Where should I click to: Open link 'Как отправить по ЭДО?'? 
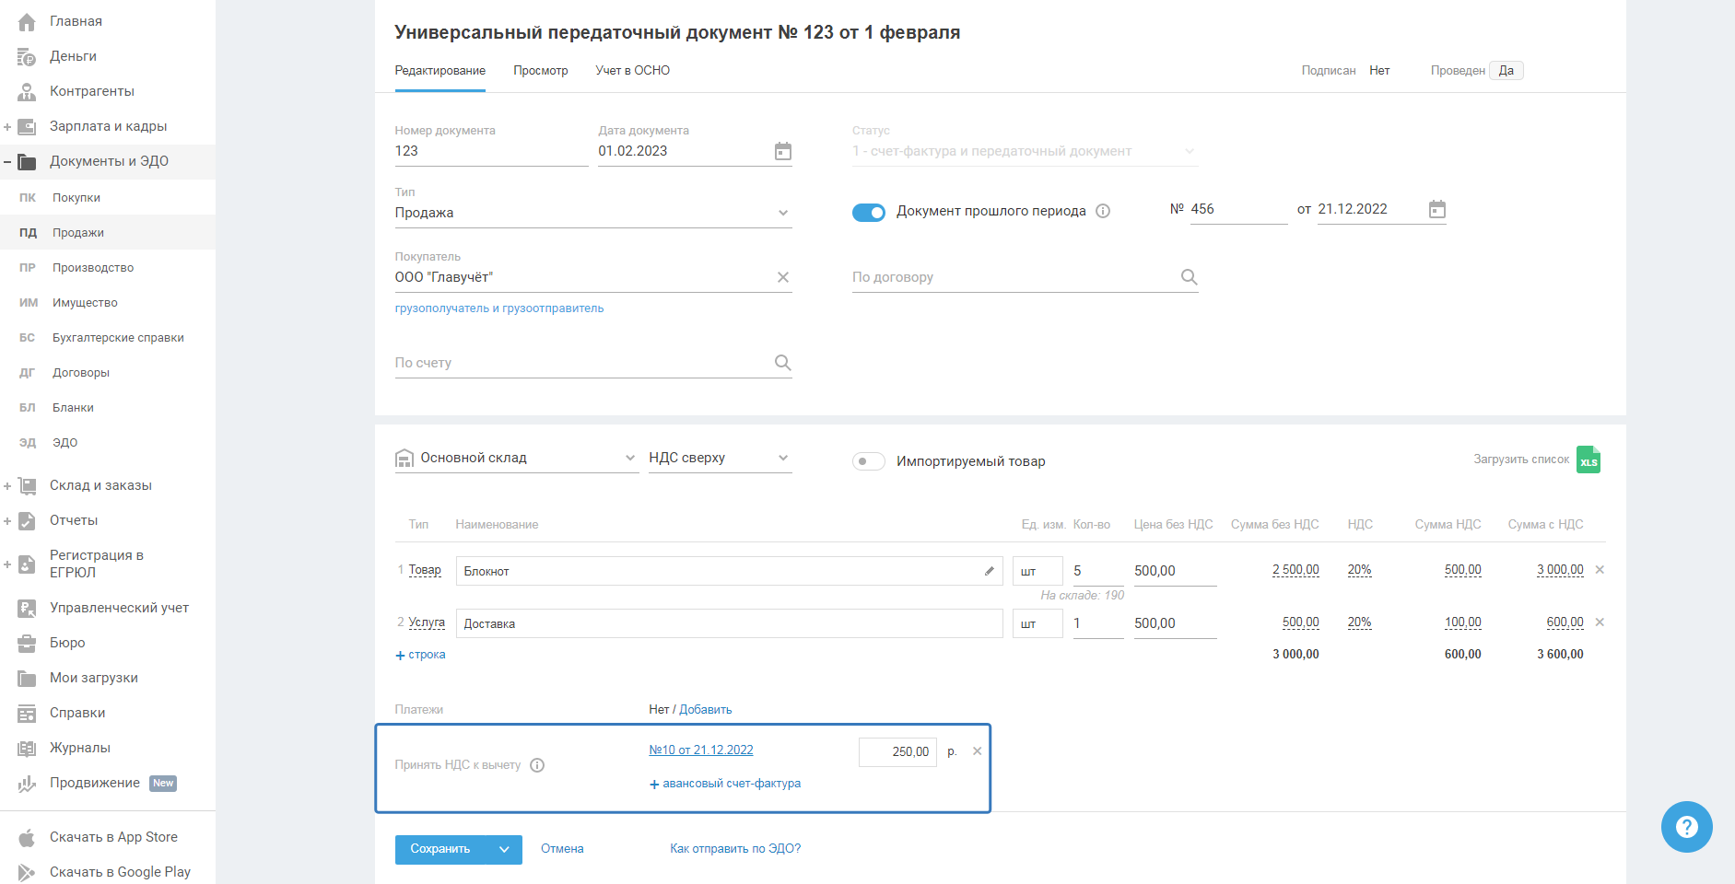[x=734, y=849]
